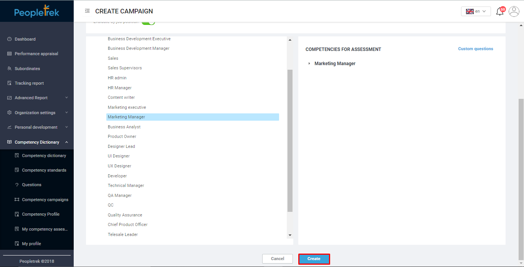Image resolution: width=524 pixels, height=267 pixels.
Task: Click the Create button
Action: click(314, 259)
